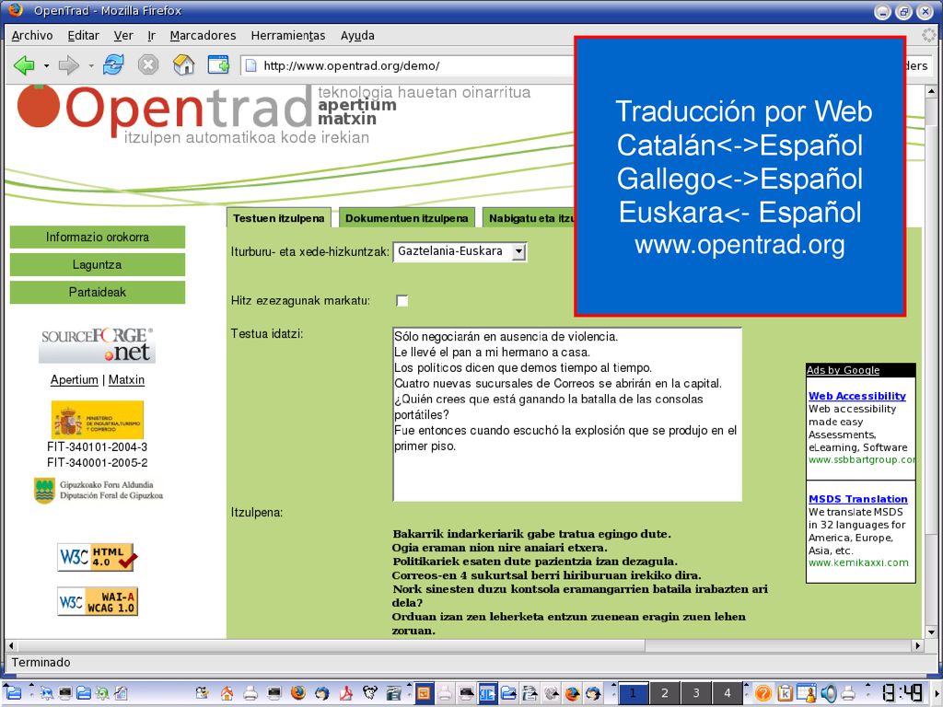Click the horizontal scrollbar left arrow

tap(11, 645)
